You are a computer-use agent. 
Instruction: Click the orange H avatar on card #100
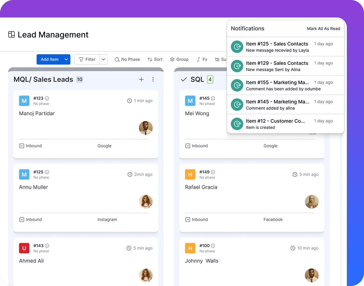coord(190,248)
